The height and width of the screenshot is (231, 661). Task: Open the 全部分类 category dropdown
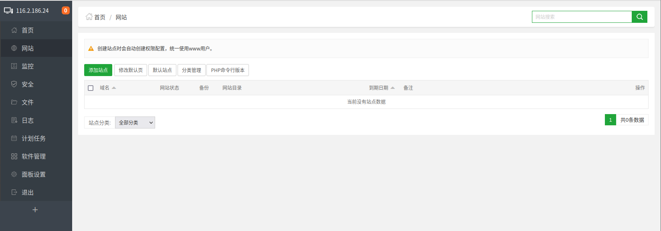pyautogui.click(x=135, y=123)
